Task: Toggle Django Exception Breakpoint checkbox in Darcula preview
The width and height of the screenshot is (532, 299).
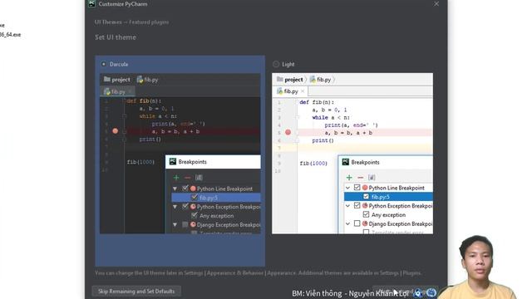Action: 185,224
